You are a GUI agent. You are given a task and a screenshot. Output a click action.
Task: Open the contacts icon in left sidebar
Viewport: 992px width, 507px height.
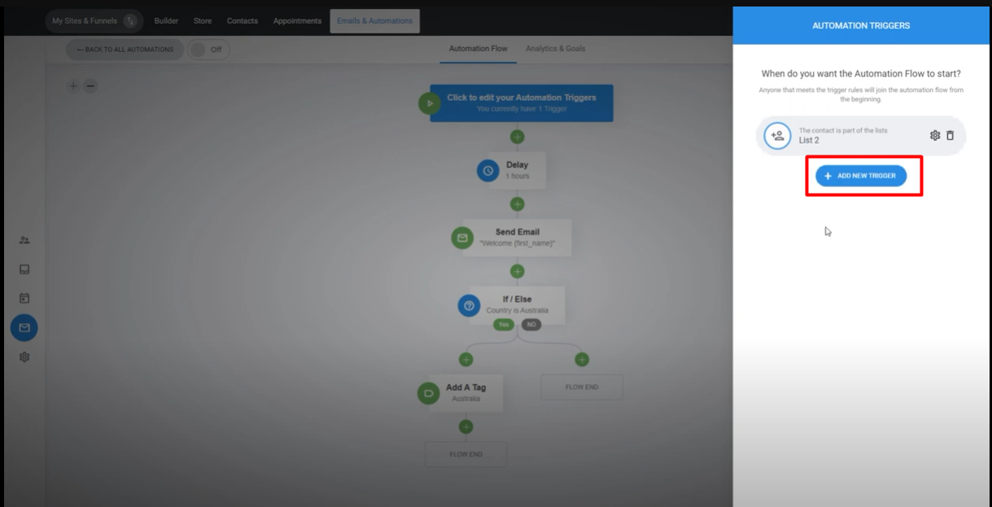pos(24,240)
